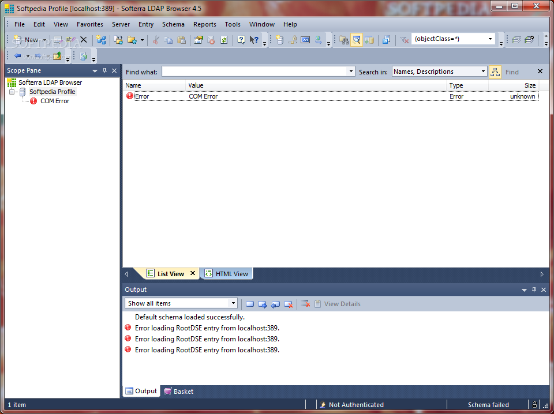This screenshot has height=414, width=554.
Task: Toggle the Scope Pane auto-hide pin
Action: pyautogui.click(x=104, y=70)
